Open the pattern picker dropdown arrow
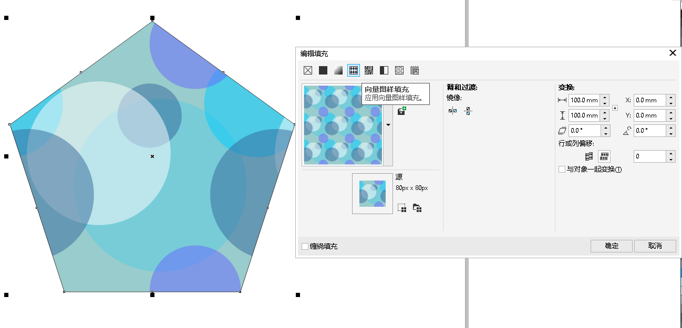Screen dimensions: 682x328 pyautogui.click(x=388, y=124)
